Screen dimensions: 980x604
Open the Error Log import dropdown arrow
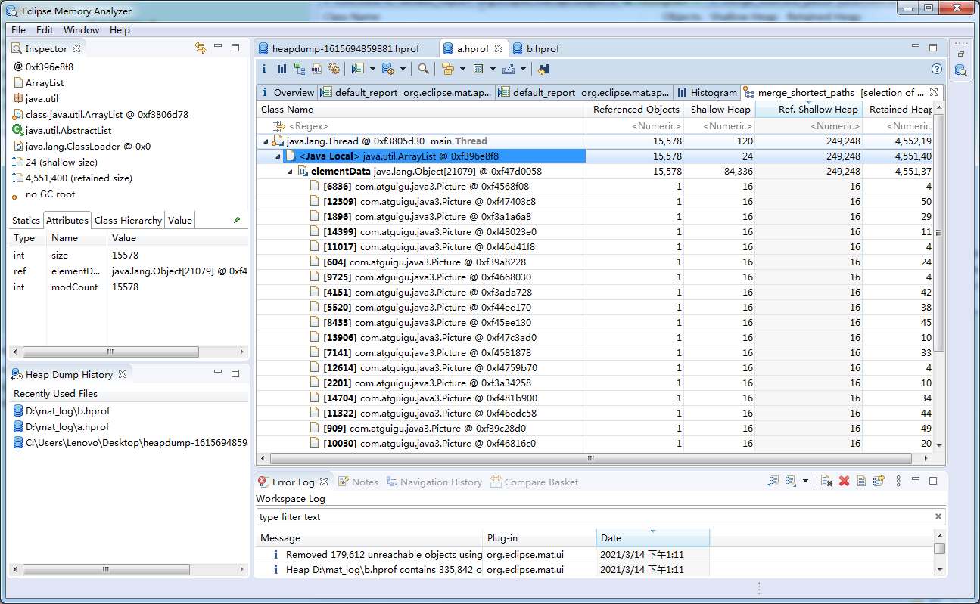tap(805, 481)
